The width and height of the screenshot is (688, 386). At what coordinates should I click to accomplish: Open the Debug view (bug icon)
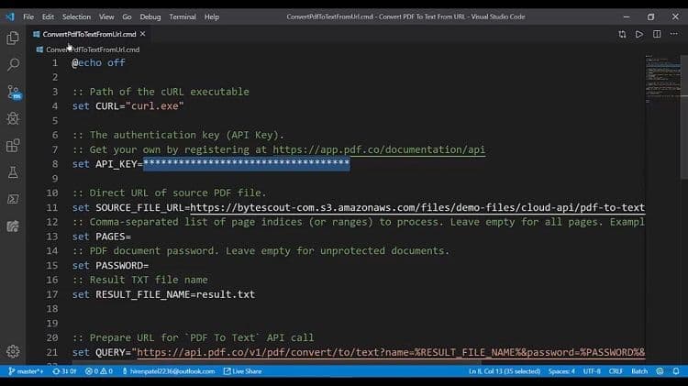(x=13, y=118)
